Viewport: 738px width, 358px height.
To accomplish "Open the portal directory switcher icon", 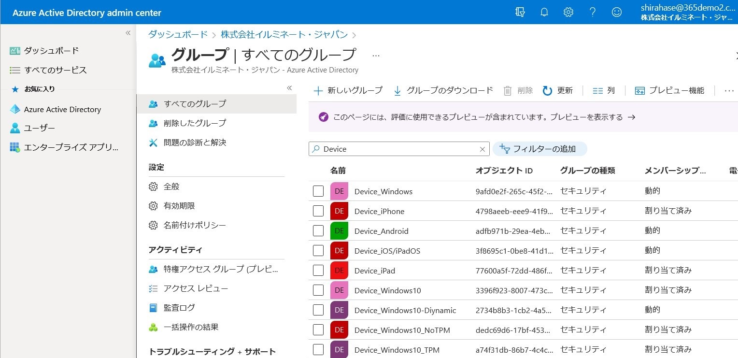I will click(x=520, y=13).
